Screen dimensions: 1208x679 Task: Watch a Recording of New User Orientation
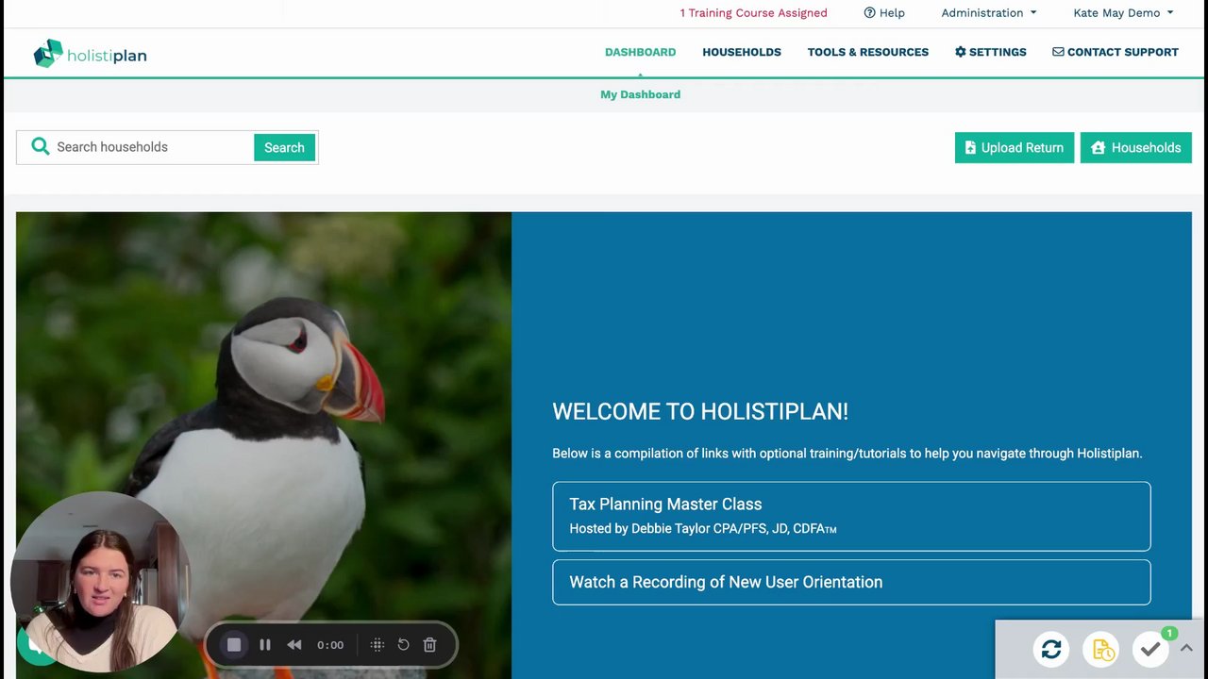(851, 582)
